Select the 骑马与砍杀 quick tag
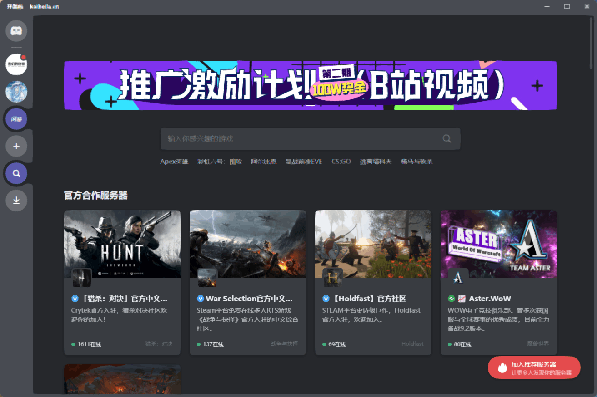The image size is (597, 397). (417, 162)
